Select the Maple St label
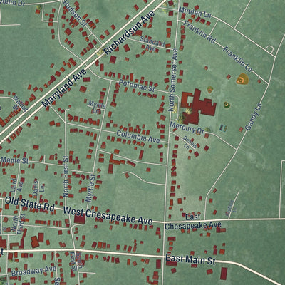 pos(14,160)
